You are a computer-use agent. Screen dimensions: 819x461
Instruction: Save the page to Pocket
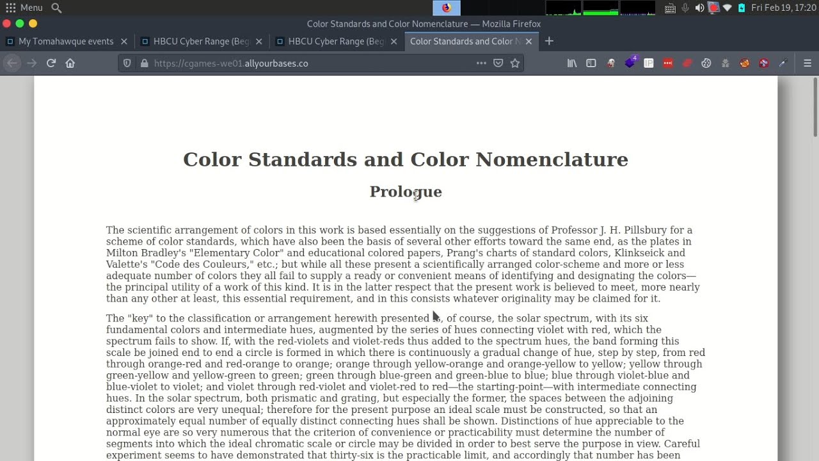click(x=498, y=63)
